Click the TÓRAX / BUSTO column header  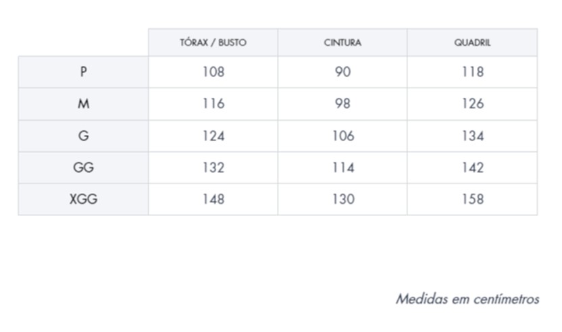click(213, 43)
